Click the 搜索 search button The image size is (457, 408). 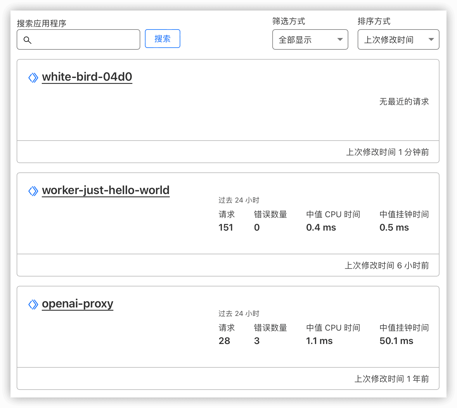click(x=162, y=39)
